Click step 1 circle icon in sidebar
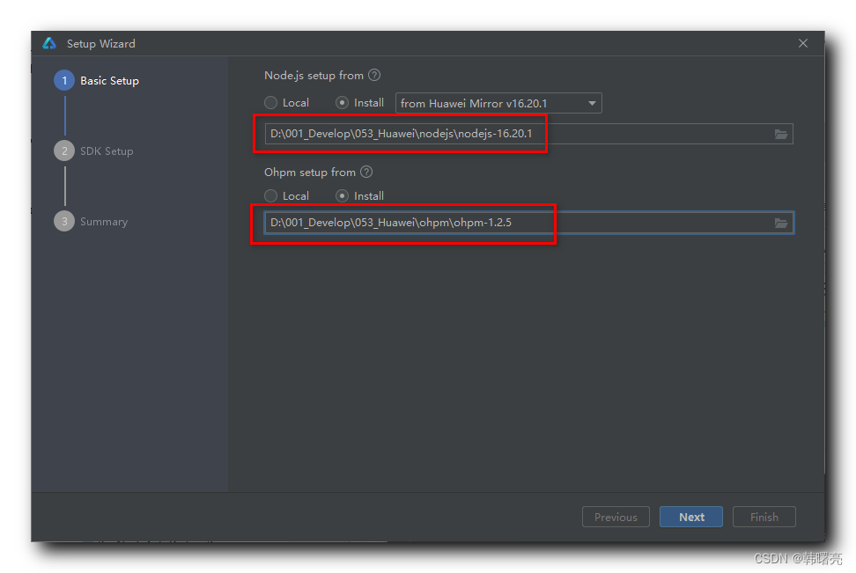This screenshot has width=856, height=573. (x=63, y=81)
